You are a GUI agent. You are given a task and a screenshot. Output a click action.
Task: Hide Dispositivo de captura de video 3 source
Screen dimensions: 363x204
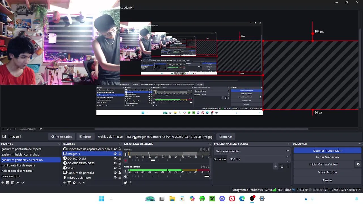coord(115,149)
